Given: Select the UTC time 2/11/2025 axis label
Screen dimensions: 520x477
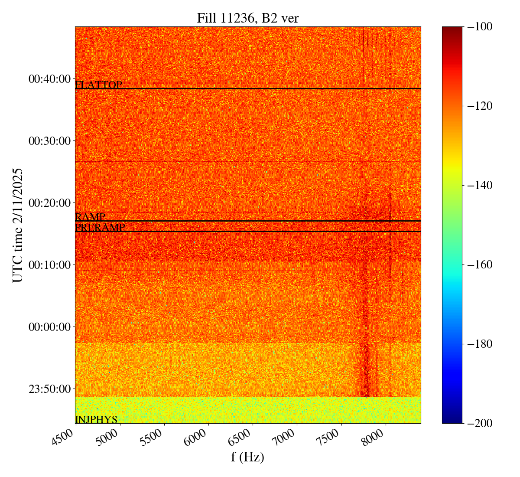Looking at the screenshot, I should click(x=18, y=225).
